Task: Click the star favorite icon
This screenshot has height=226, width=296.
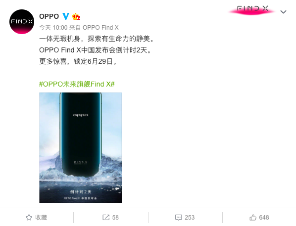Action: [29, 217]
